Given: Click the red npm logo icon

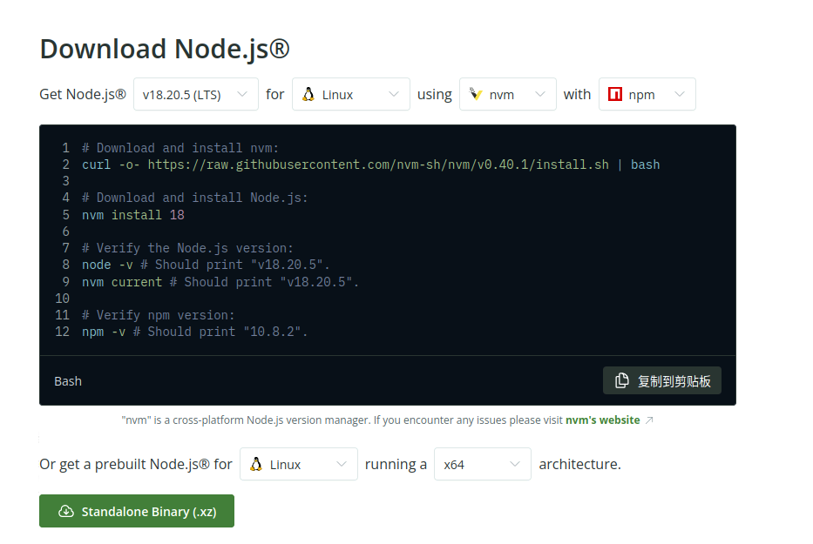Looking at the screenshot, I should pos(614,95).
